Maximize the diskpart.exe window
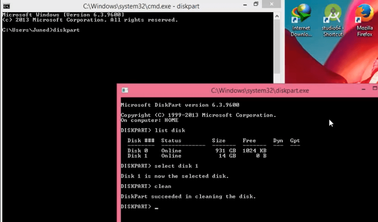This screenshot has height=222, width=378. pos(375,89)
